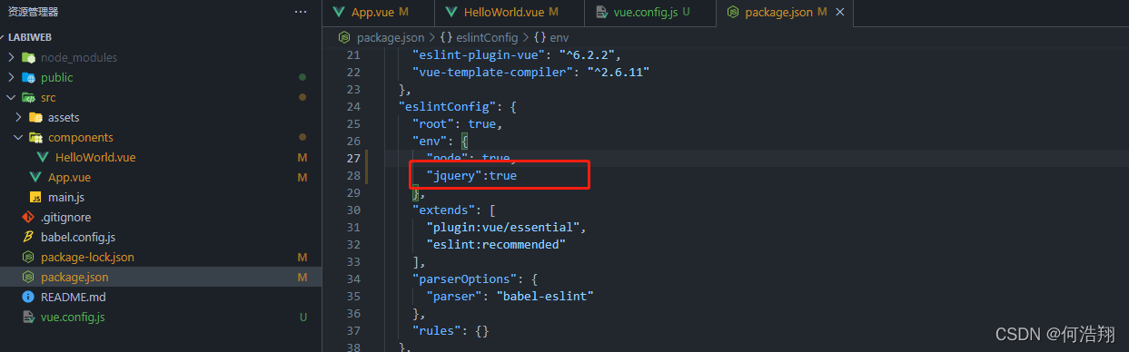The image size is (1129, 352).
Task: Open main.js in the explorer
Action: tap(66, 197)
